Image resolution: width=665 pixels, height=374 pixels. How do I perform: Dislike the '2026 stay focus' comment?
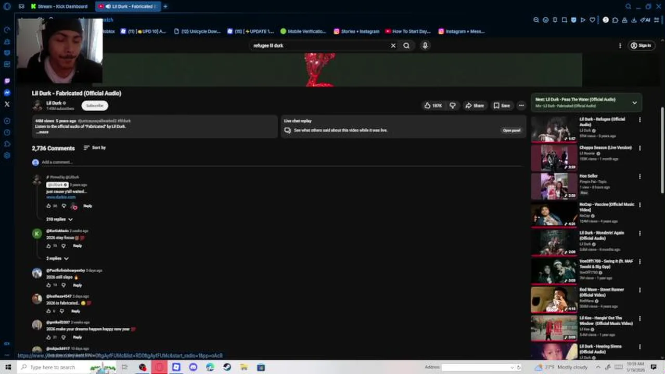click(63, 246)
